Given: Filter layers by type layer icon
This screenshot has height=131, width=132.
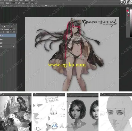Looking at the screenshot, I should tap(7, 27).
